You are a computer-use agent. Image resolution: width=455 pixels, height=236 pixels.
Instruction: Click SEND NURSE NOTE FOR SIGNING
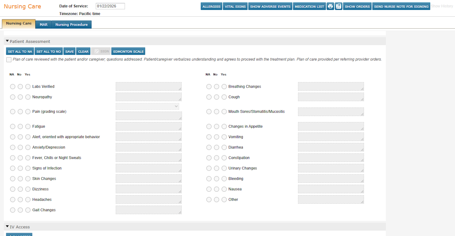click(x=401, y=6)
